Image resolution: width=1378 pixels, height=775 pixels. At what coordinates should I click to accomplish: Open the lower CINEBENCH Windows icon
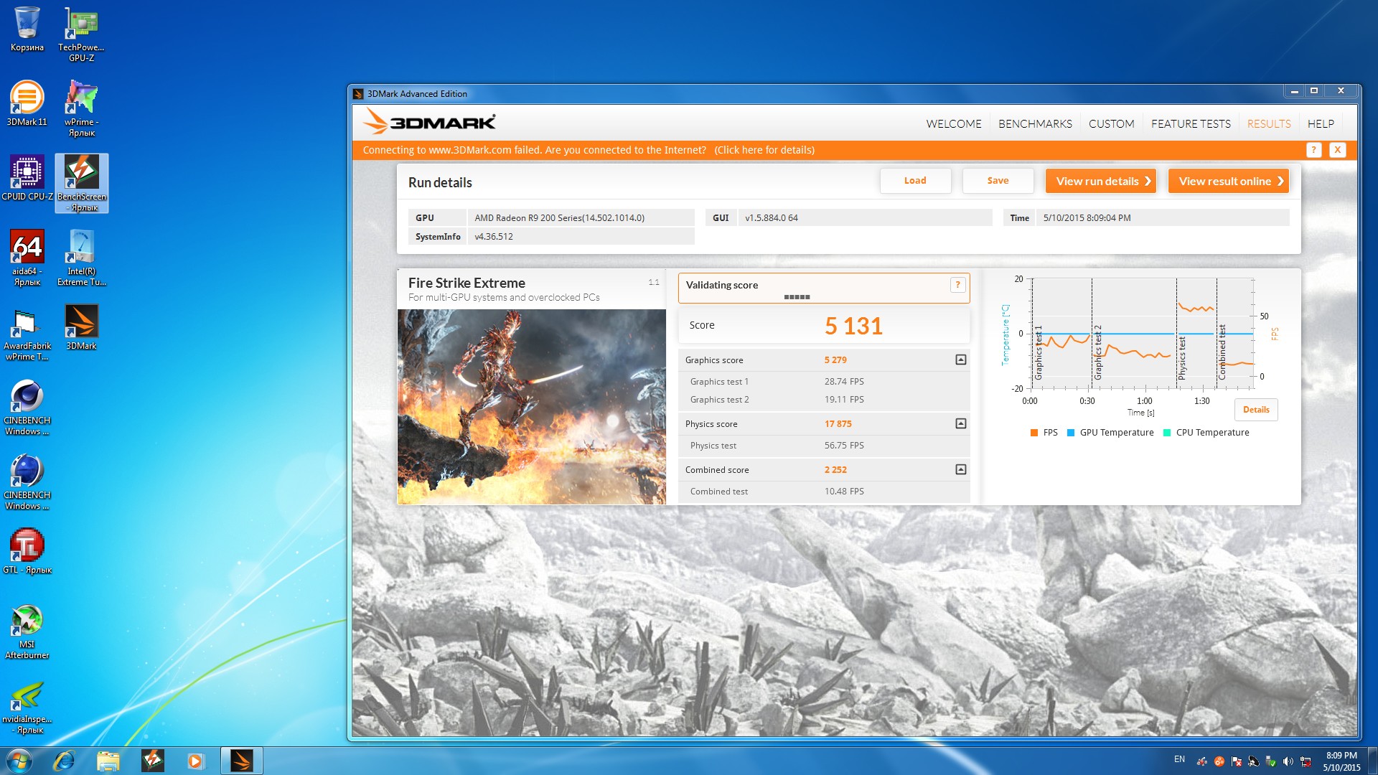(27, 482)
